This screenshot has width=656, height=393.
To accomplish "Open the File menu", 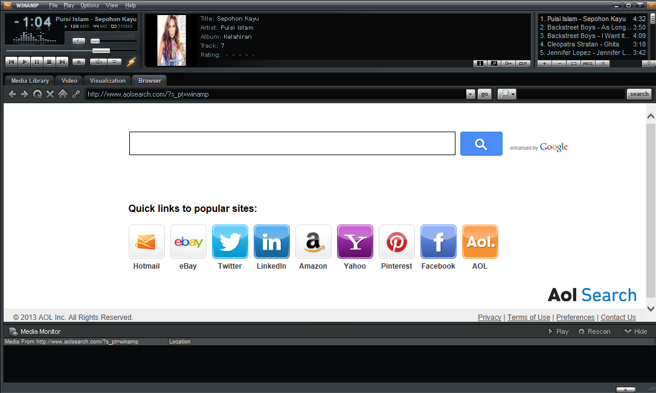I will [53, 5].
